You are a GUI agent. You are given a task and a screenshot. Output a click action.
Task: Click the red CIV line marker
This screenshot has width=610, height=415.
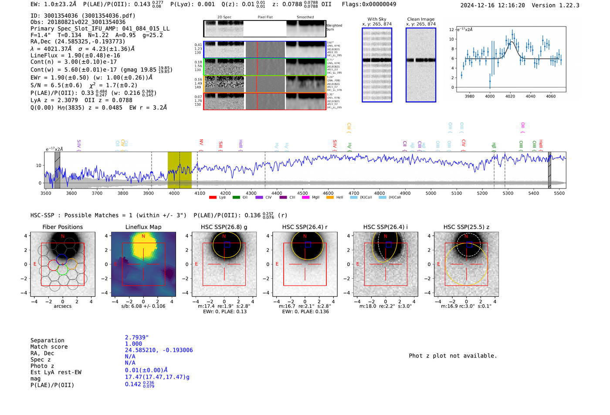click(464, 145)
